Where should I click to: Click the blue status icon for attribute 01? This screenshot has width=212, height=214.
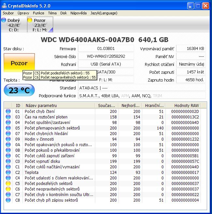[x=8, y=111]
